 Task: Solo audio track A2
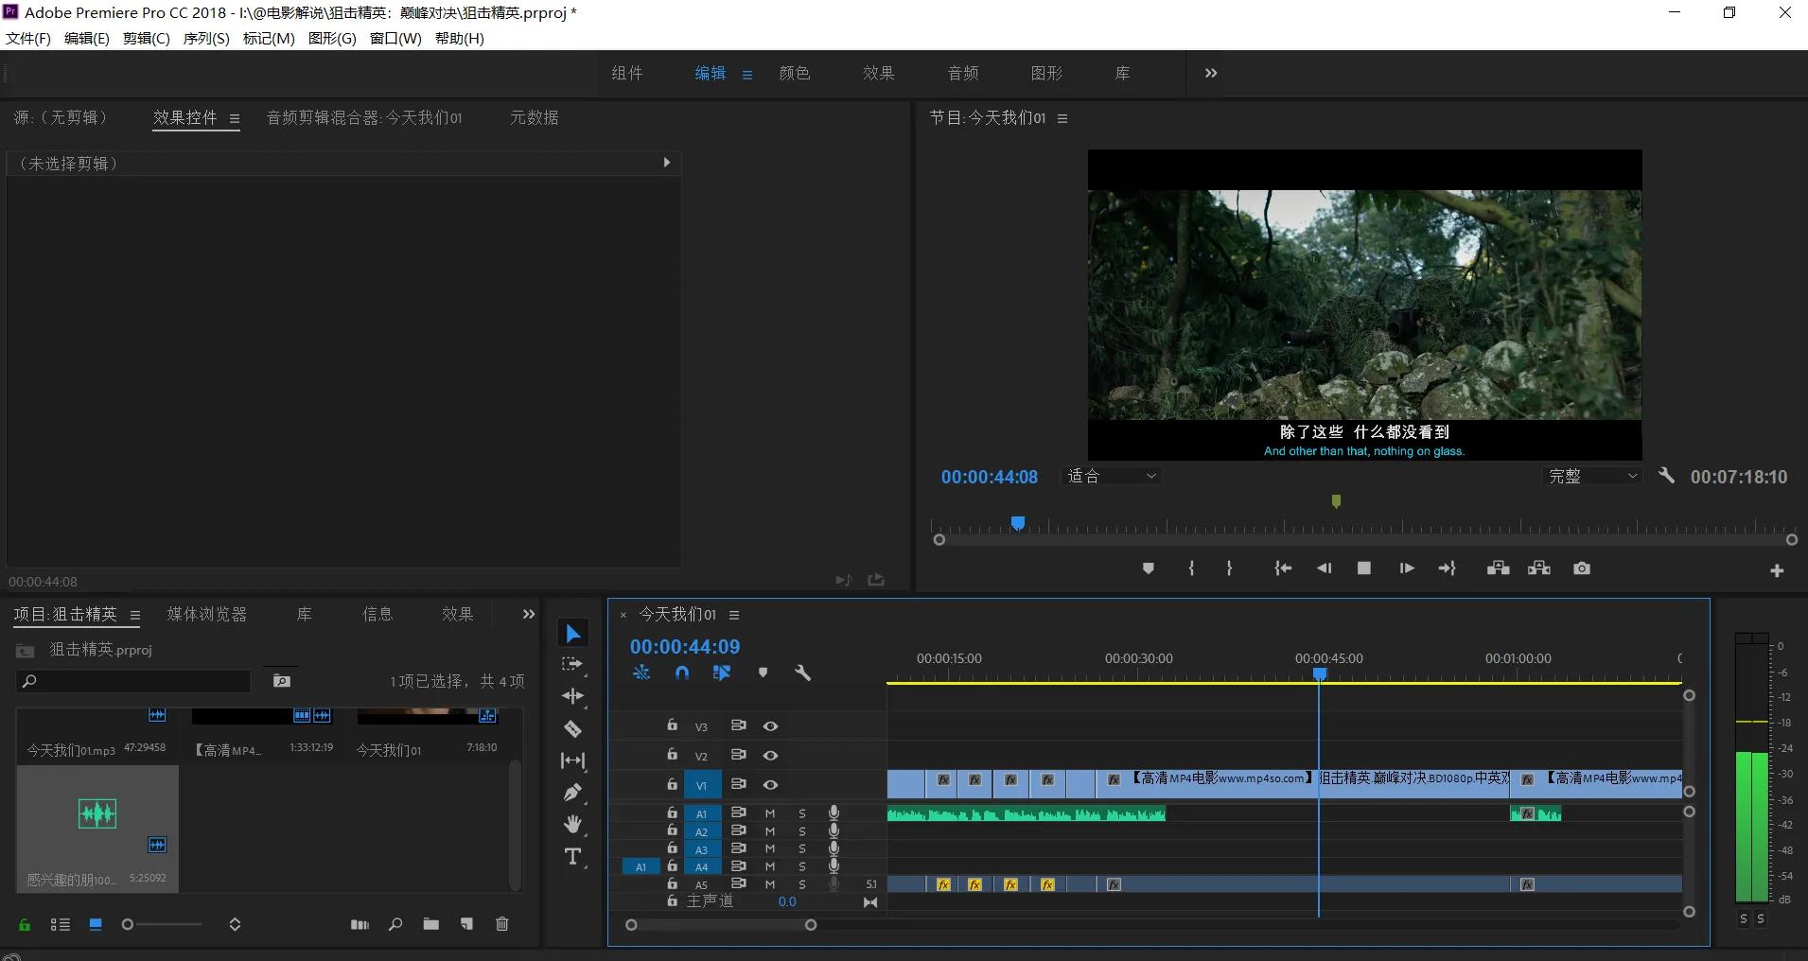(802, 831)
